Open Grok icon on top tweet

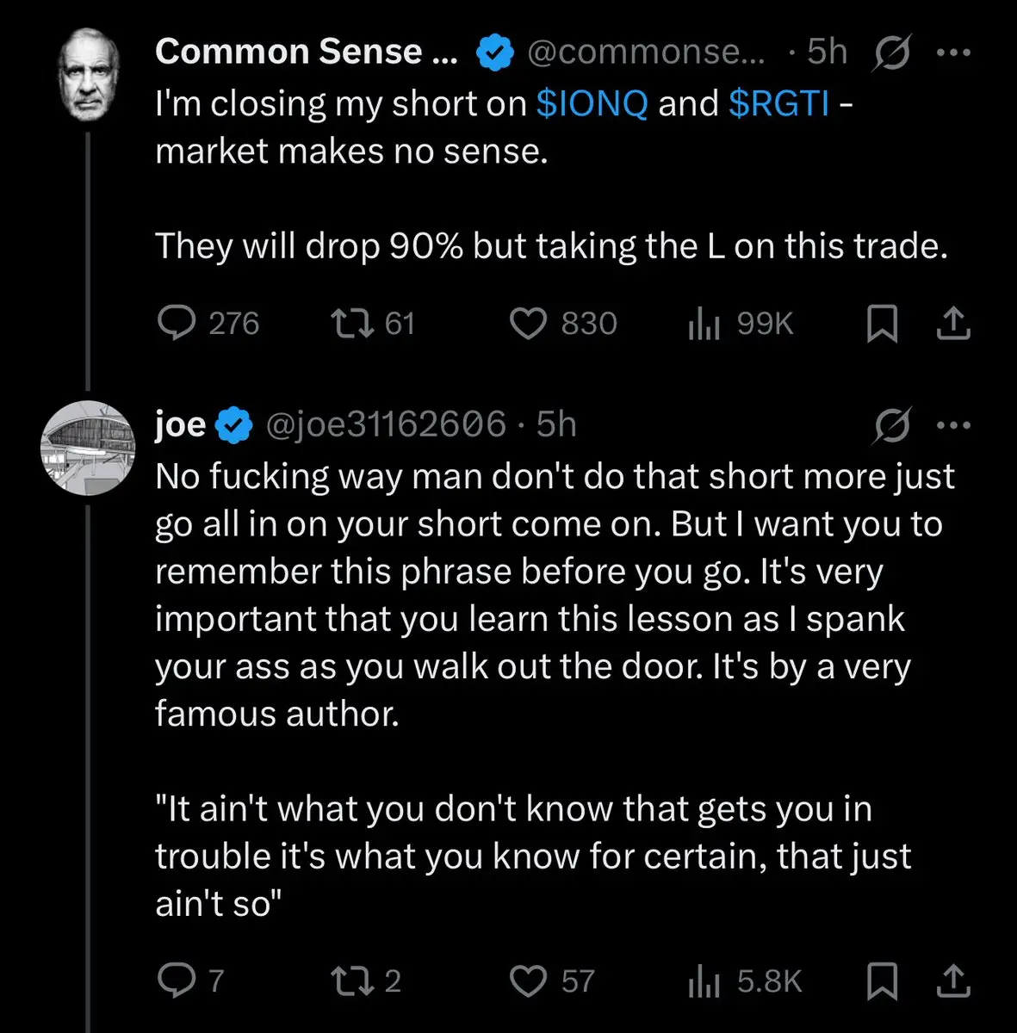pyautogui.click(x=891, y=53)
